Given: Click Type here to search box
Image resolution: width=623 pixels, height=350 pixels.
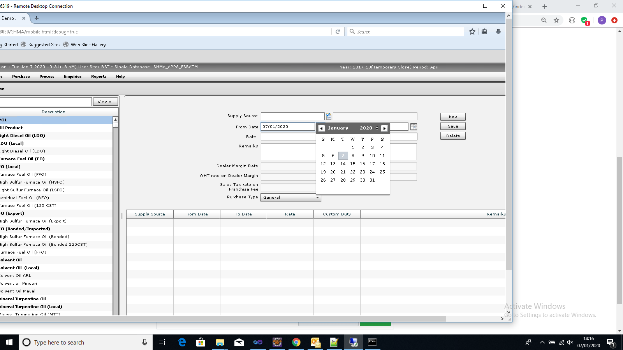Looking at the screenshot, I should point(86,342).
